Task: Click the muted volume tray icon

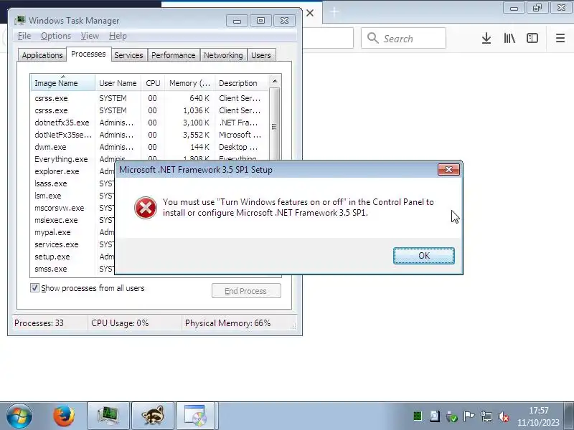Action: (x=504, y=416)
